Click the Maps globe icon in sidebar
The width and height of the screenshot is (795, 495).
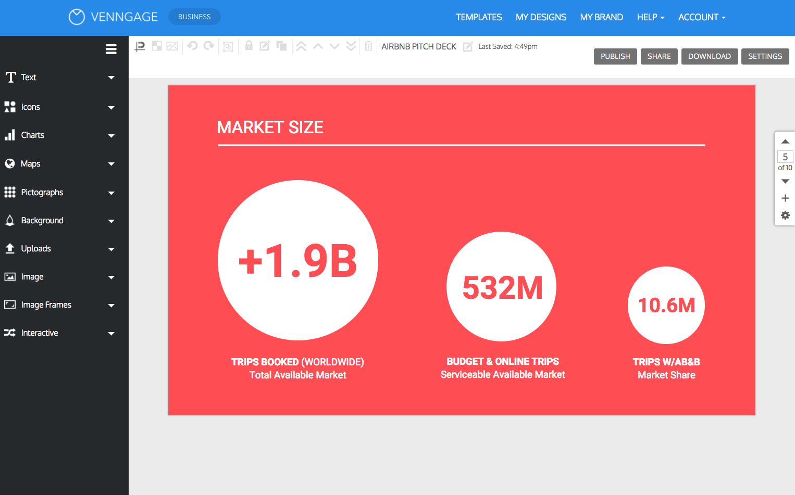tap(10, 163)
